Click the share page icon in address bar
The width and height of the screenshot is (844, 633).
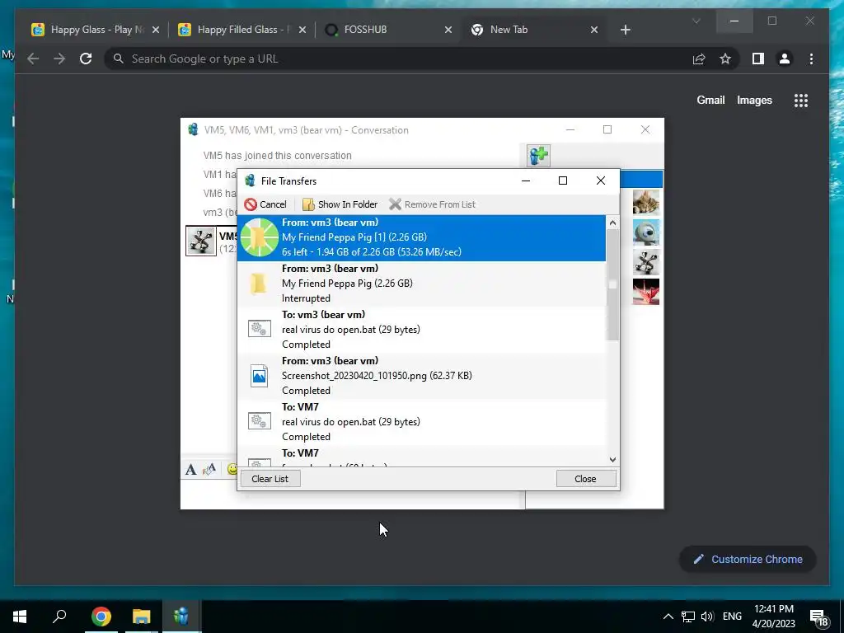point(699,59)
